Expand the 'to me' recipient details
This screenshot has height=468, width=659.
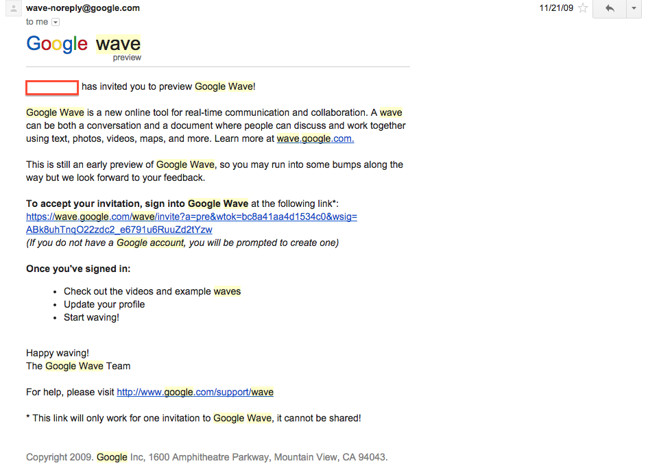[56, 22]
